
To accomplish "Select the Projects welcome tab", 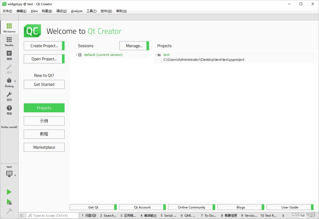I will pos(44,108).
